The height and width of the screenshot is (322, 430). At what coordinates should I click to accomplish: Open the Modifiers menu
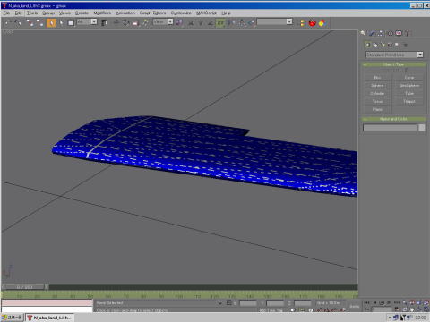[102, 13]
